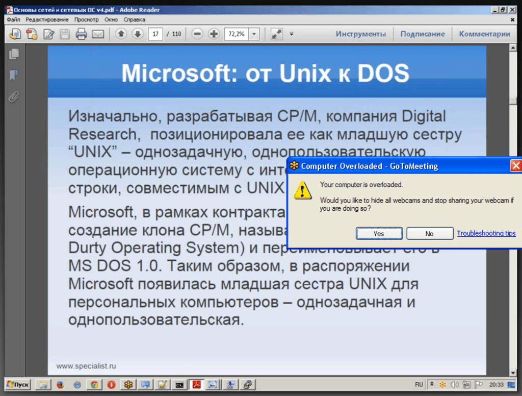Open attachments paperclip panel icon

coord(14,97)
